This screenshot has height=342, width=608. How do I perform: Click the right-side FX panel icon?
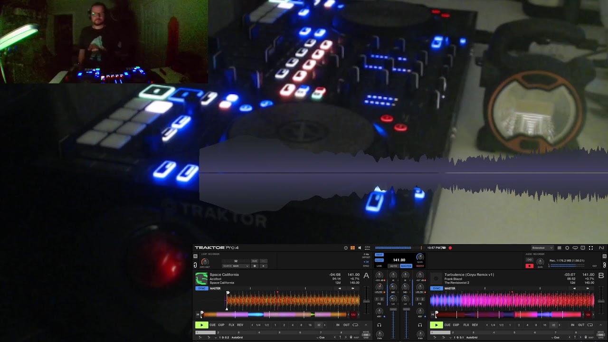click(x=605, y=256)
